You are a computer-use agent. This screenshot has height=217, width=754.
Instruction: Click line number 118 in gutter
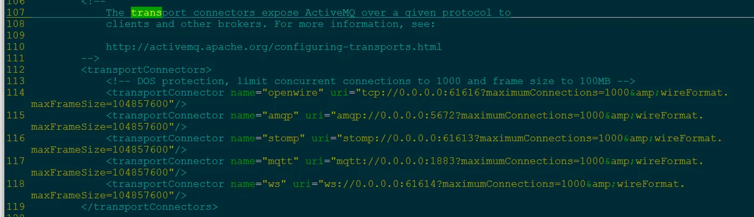pos(16,184)
